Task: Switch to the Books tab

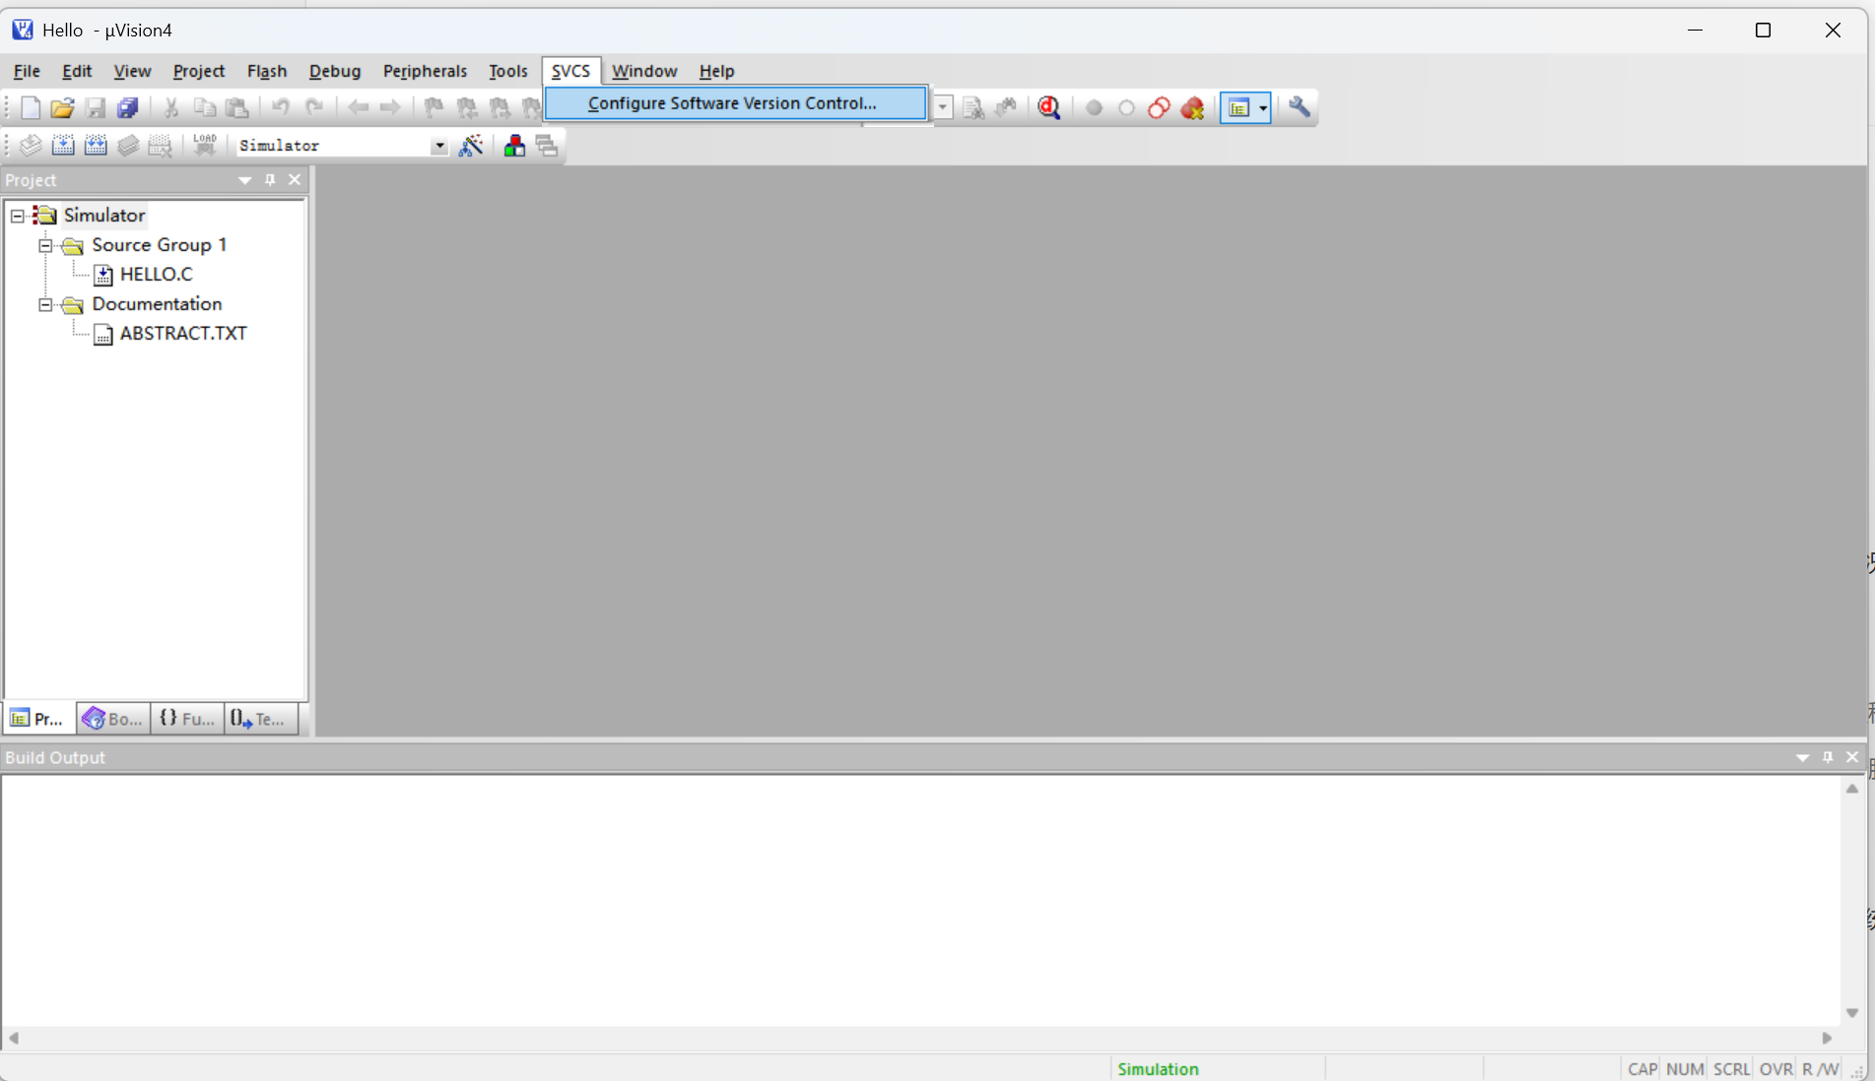Action: coord(113,719)
